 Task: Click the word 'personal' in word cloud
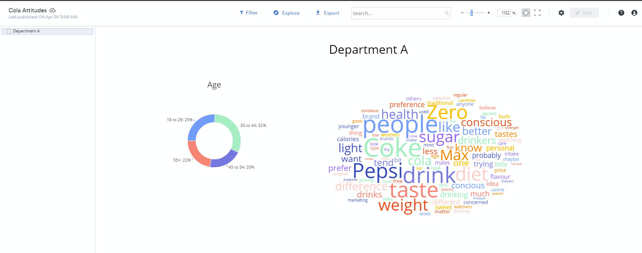500,148
